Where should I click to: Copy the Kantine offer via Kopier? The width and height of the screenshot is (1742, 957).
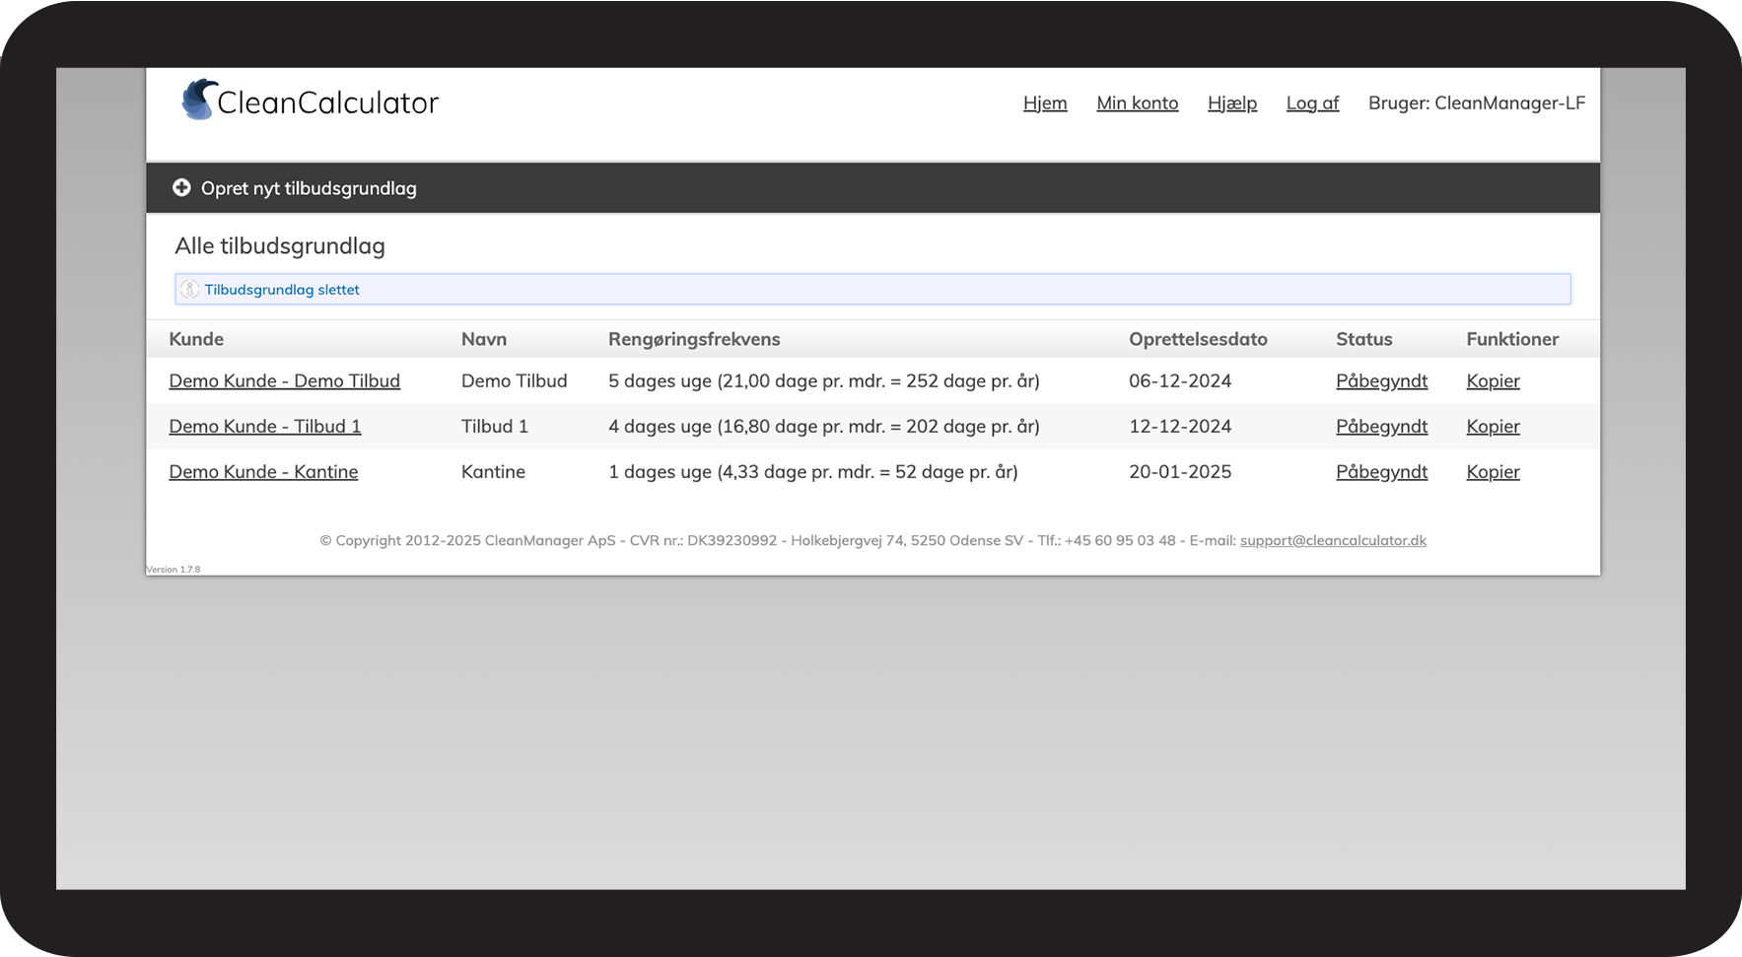[1493, 472]
